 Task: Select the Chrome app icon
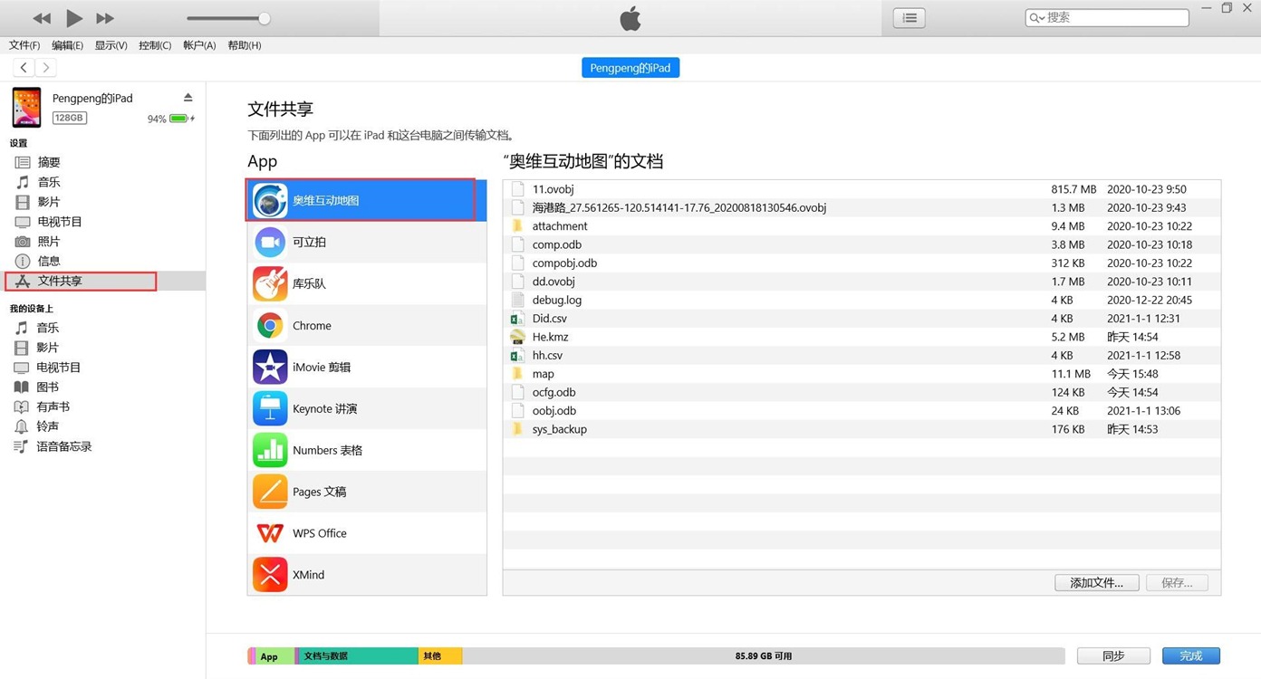(270, 326)
